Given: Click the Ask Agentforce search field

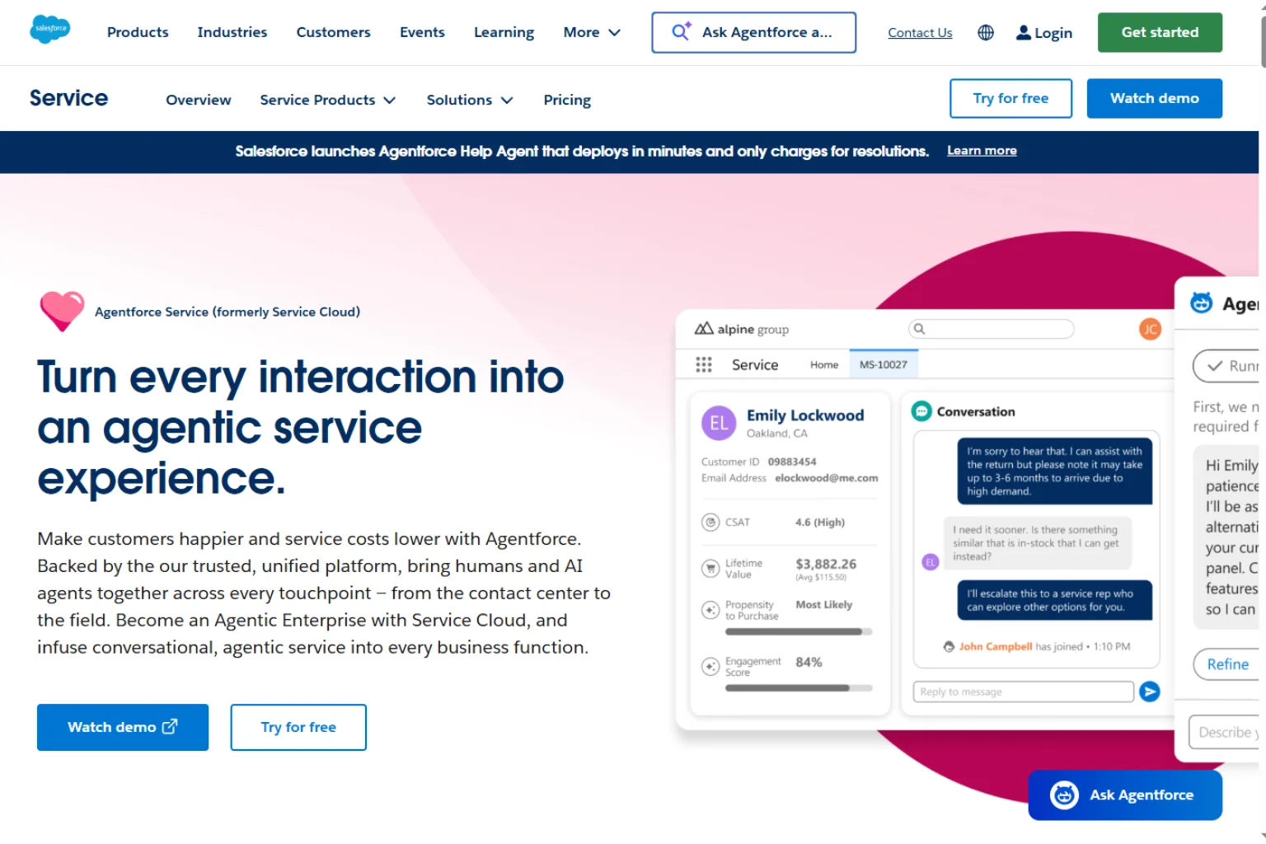Looking at the screenshot, I should 753,32.
